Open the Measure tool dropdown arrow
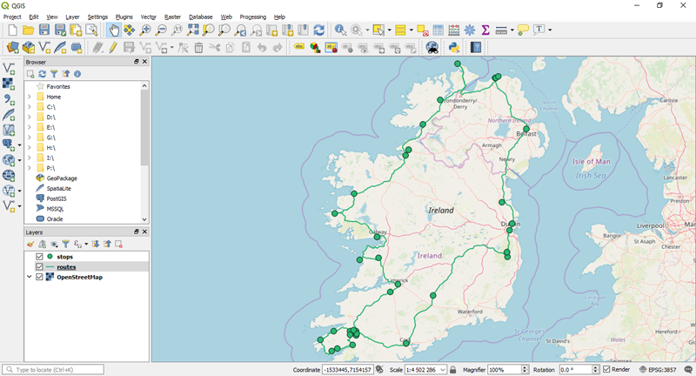696x376 pixels. [512, 30]
